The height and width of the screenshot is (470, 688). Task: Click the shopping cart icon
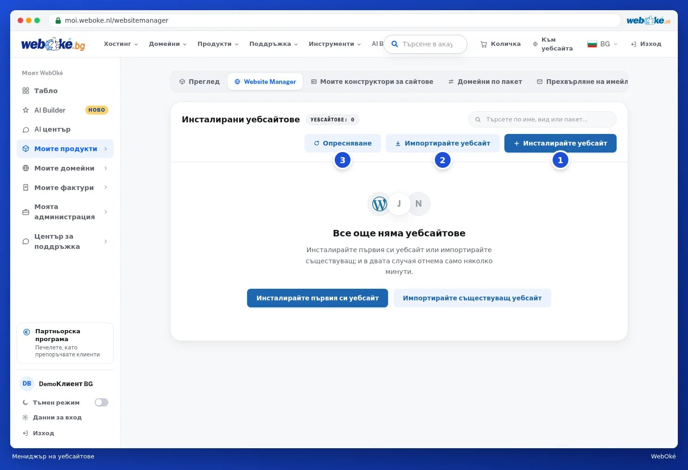point(484,44)
